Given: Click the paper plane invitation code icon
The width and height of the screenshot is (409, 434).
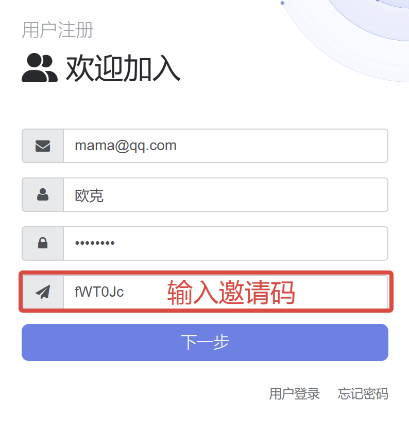Looking at the screenshot, I should coord(43,292).
